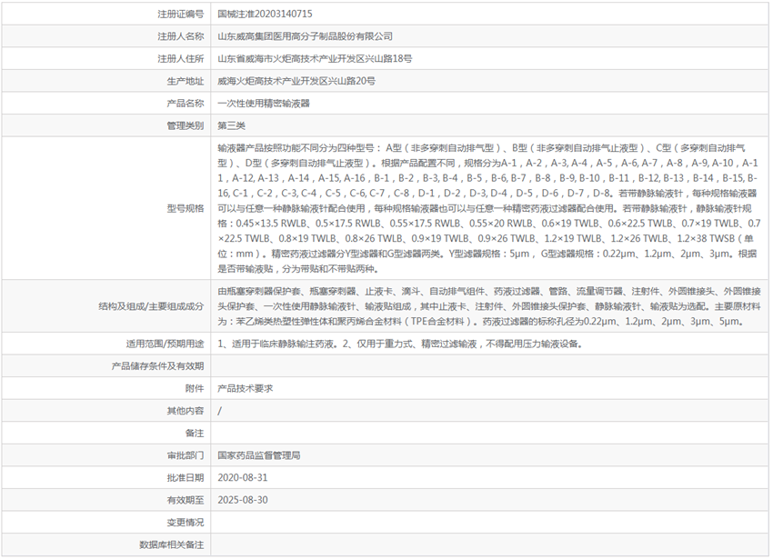Select the approval date '2020-08-31'
The width and height of the screenshot is (773, 559).
pyautogui.click(x=243, y=478)
